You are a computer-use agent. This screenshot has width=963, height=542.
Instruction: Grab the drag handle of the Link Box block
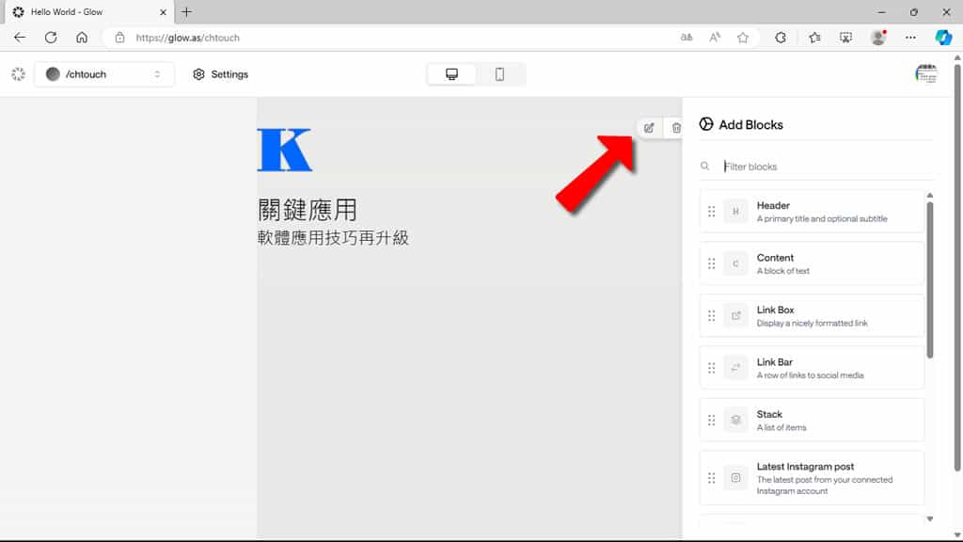[711, 316]
